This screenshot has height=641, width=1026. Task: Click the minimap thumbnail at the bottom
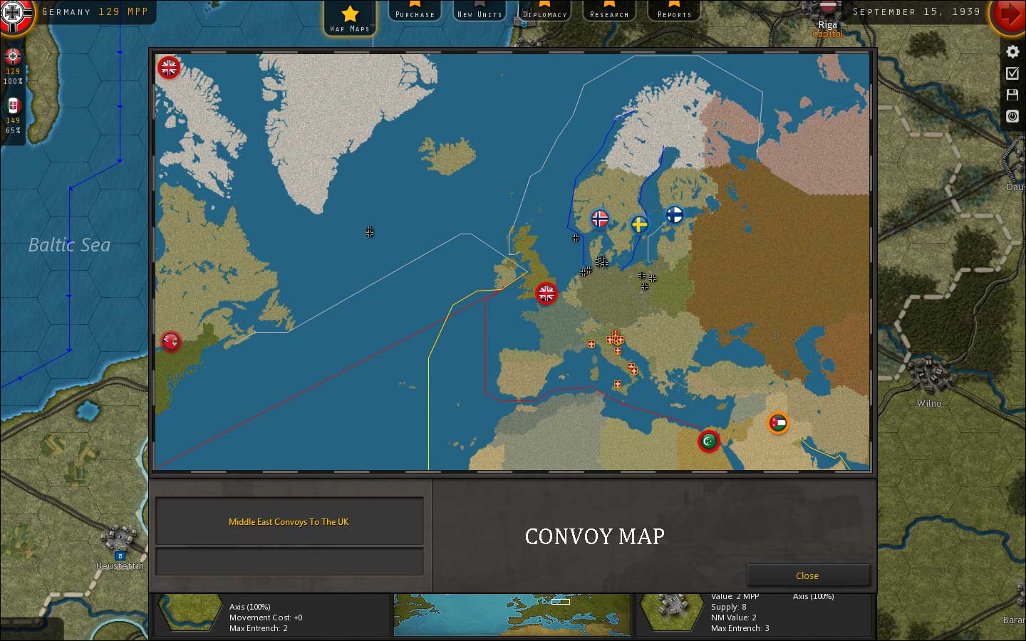click(x=512, y=615)
